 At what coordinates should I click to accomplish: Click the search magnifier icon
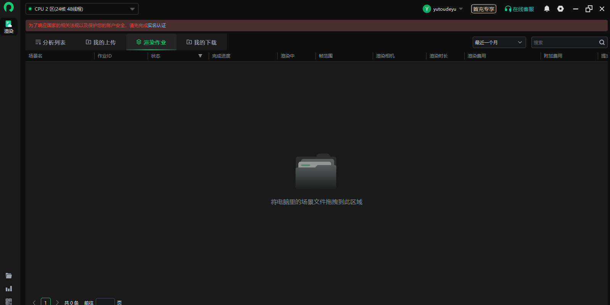point(602,42)
